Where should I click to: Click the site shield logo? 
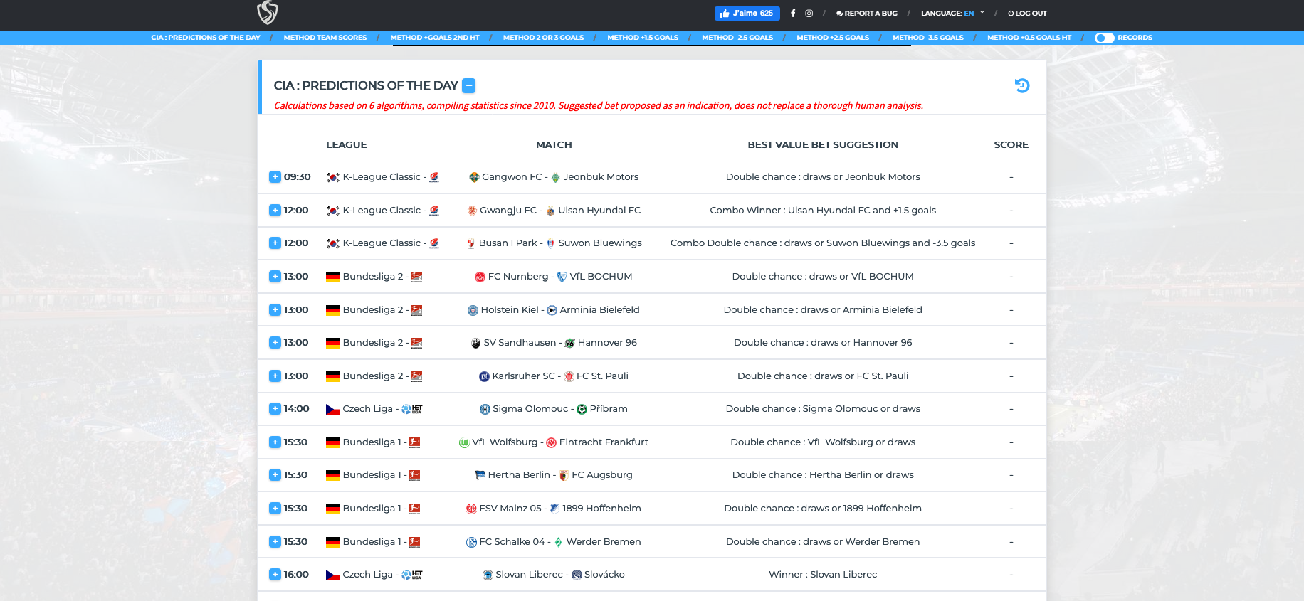(x=268, y=12)
